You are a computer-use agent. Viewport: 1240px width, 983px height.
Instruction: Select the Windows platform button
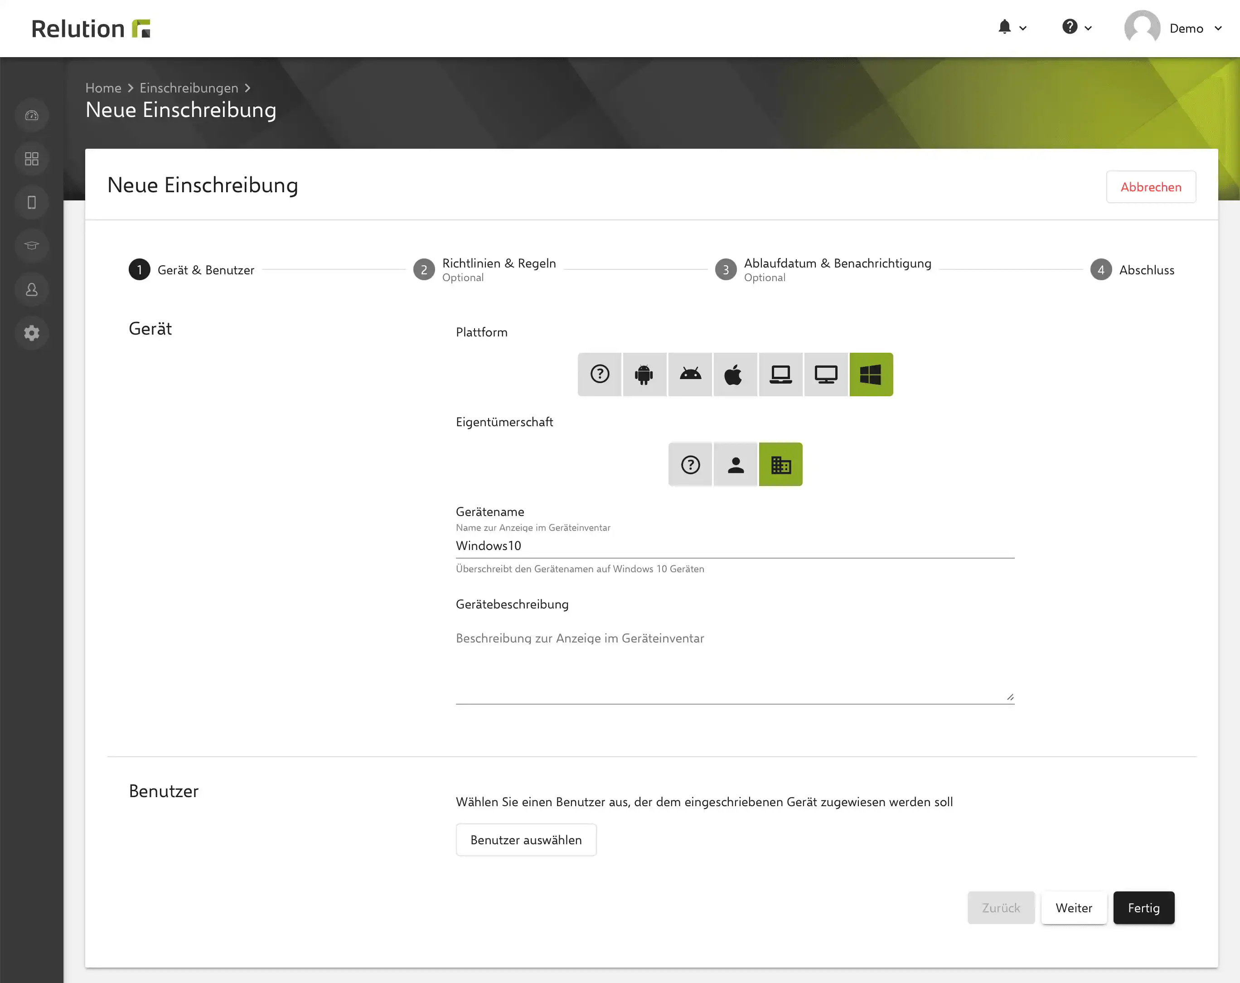pos(871,375)
